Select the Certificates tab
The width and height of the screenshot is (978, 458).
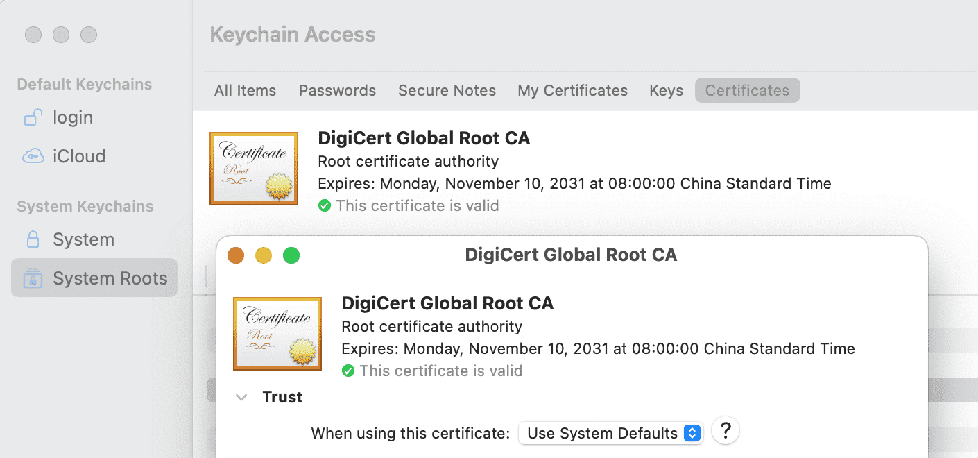pyautogui.click(x=747, y=91)
